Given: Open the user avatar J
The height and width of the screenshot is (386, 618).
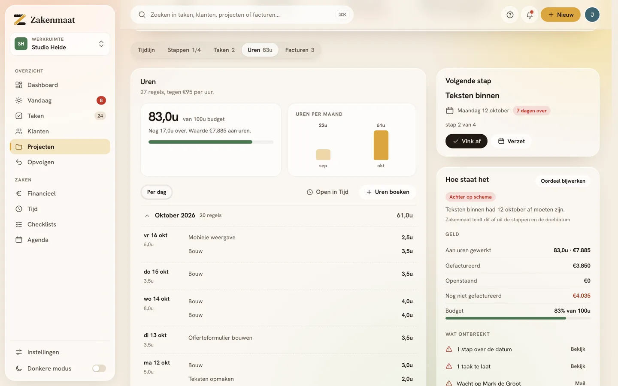Looking at the screenshot, I should (592, 15).
